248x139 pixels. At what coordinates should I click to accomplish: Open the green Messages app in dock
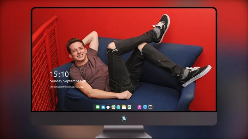pos(98,107)
